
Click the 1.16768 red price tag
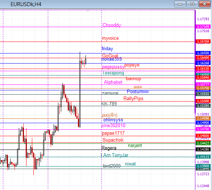(x=203, y=42)
